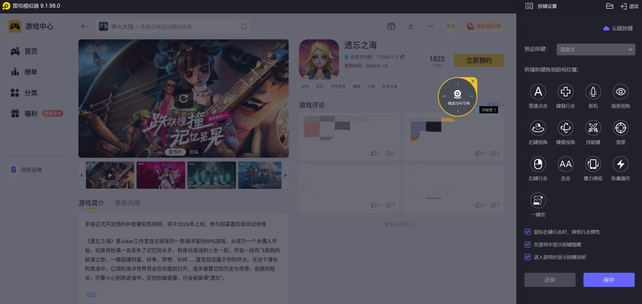Viewport: 642px width, 304px height.
Task: Toggle 在游戏中显示按键提醒 checkbox
Action: click(527, 244)
